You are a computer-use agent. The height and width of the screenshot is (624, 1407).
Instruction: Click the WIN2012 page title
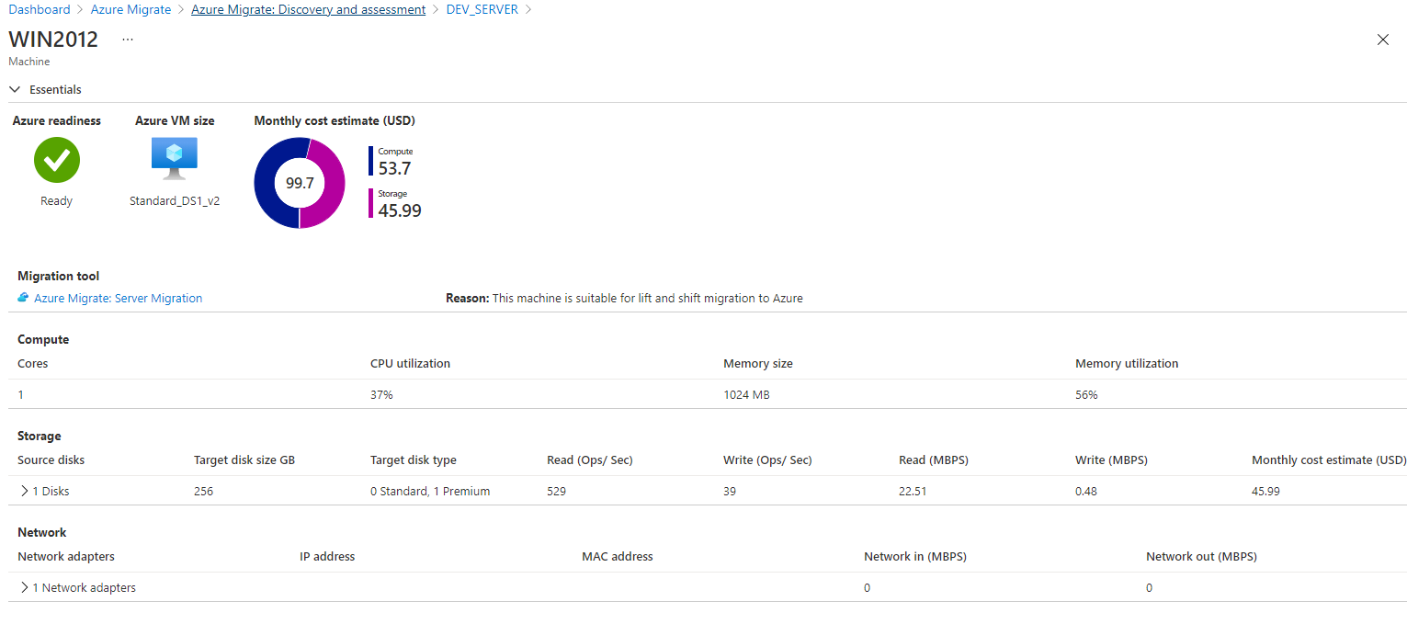[53, 40]
